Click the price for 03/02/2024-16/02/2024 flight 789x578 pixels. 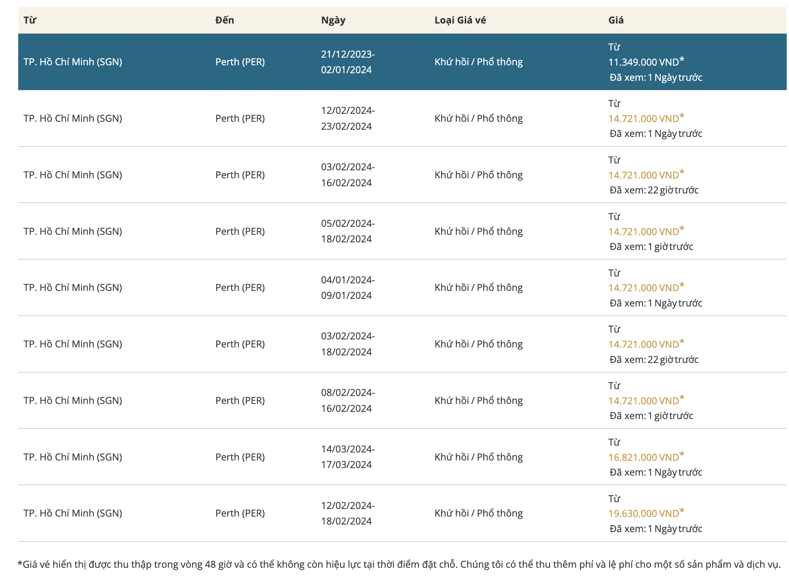(x=643, y=175)
